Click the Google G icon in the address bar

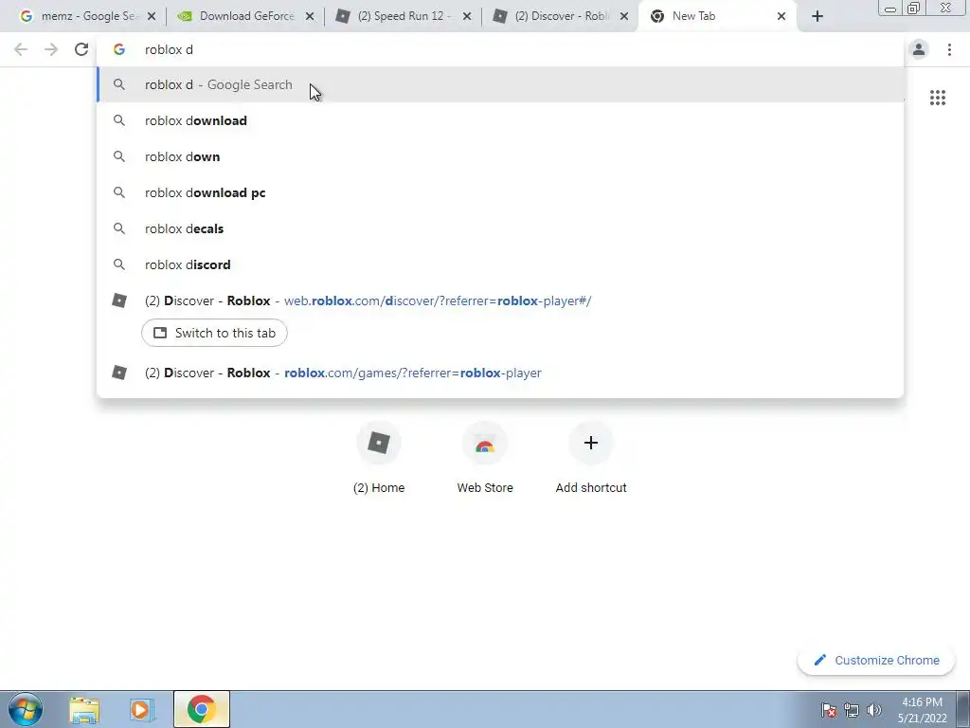(119, 49)
